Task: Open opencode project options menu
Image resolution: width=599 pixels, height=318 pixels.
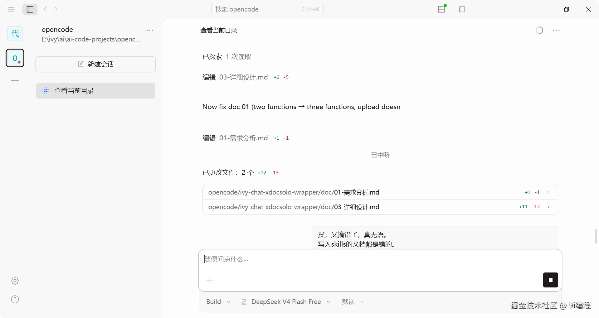Action: pos(150,30)
